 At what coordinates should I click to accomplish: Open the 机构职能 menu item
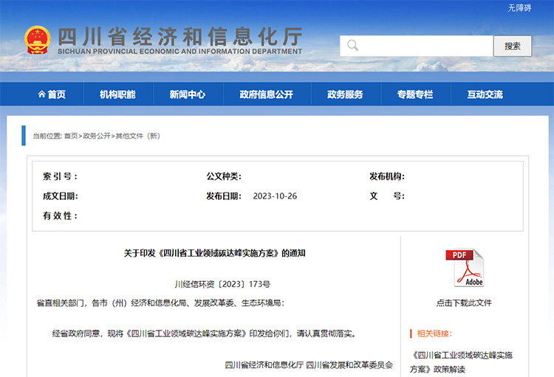pyautogui.click(x=117, y=94)
